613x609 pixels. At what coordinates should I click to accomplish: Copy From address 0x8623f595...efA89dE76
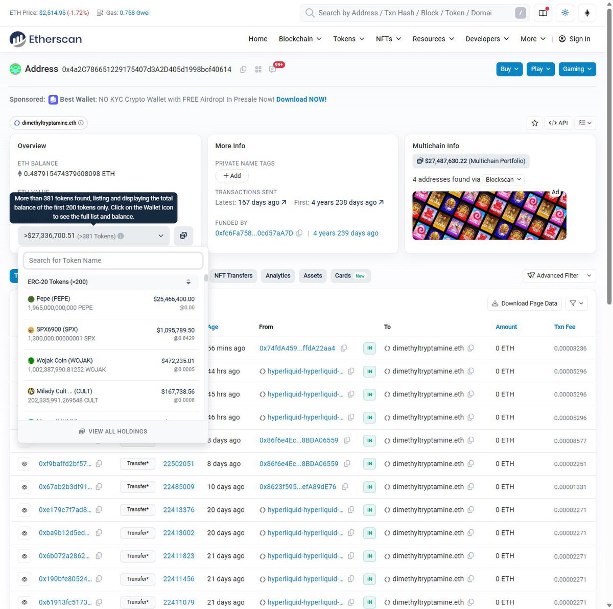[x=345, y=487]
